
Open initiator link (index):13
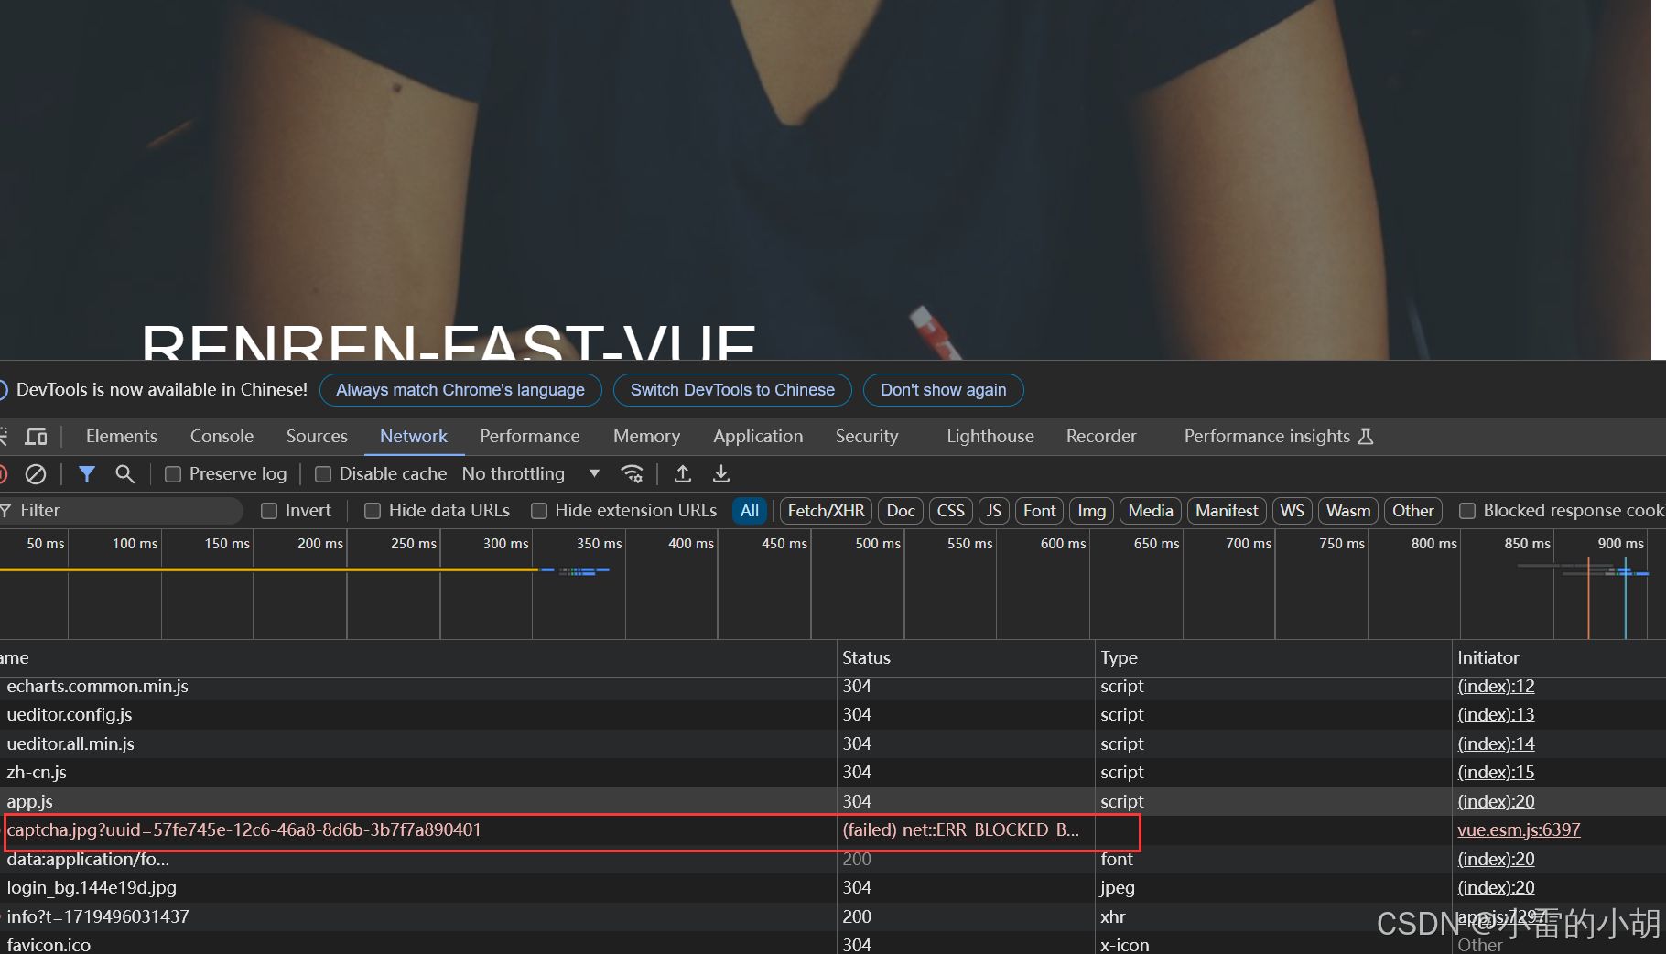(x=1496, y=715)
